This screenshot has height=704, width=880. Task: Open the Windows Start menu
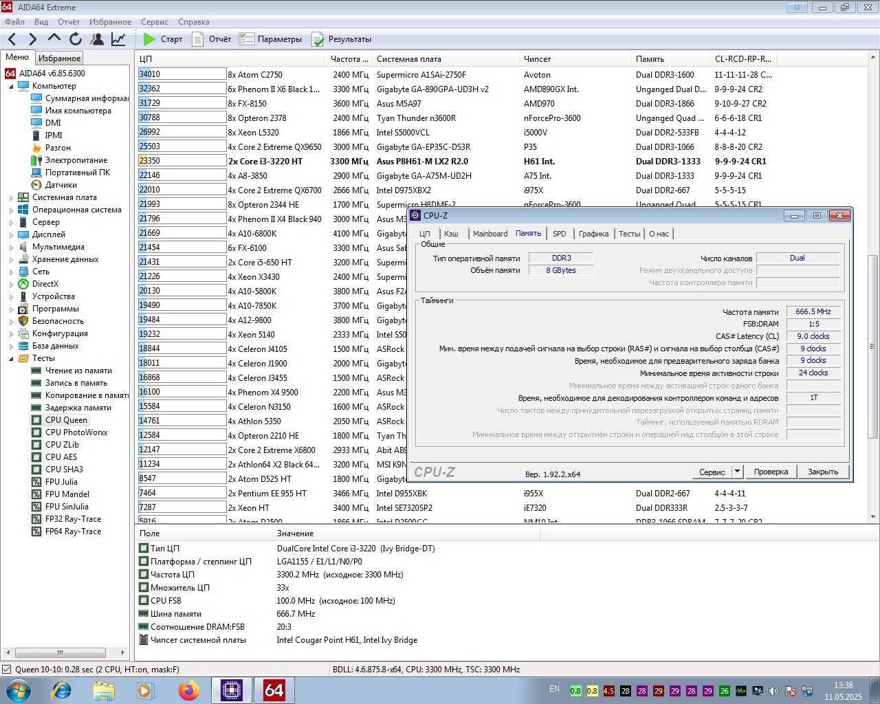[18, 690]
